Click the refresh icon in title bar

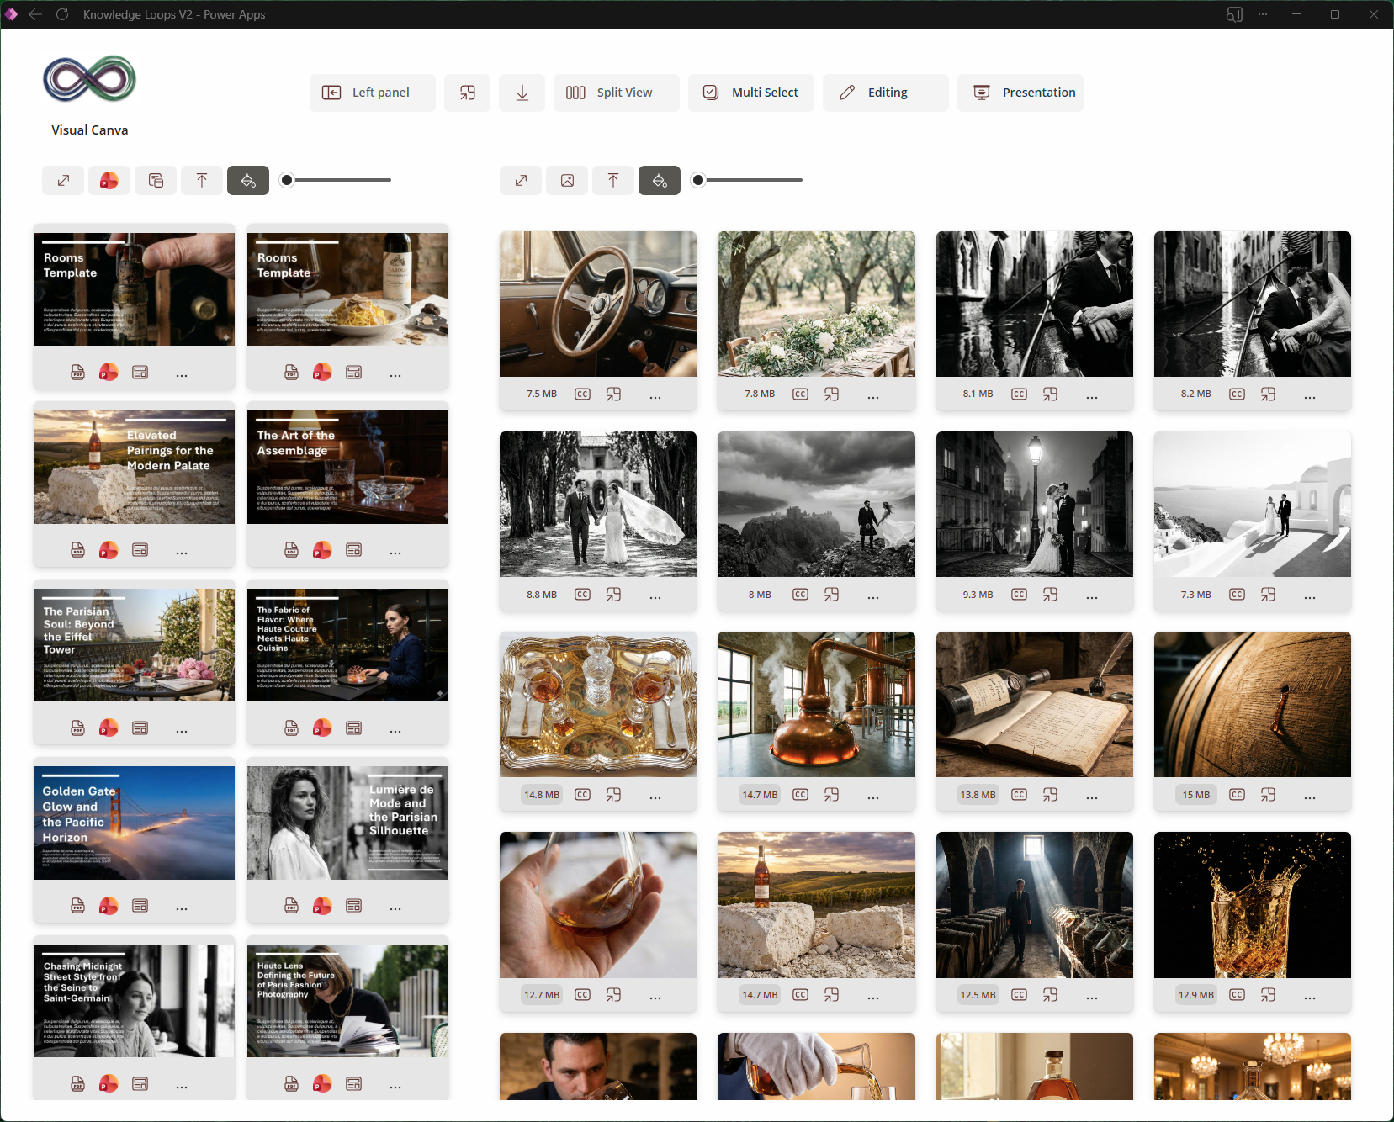point(62,14)
